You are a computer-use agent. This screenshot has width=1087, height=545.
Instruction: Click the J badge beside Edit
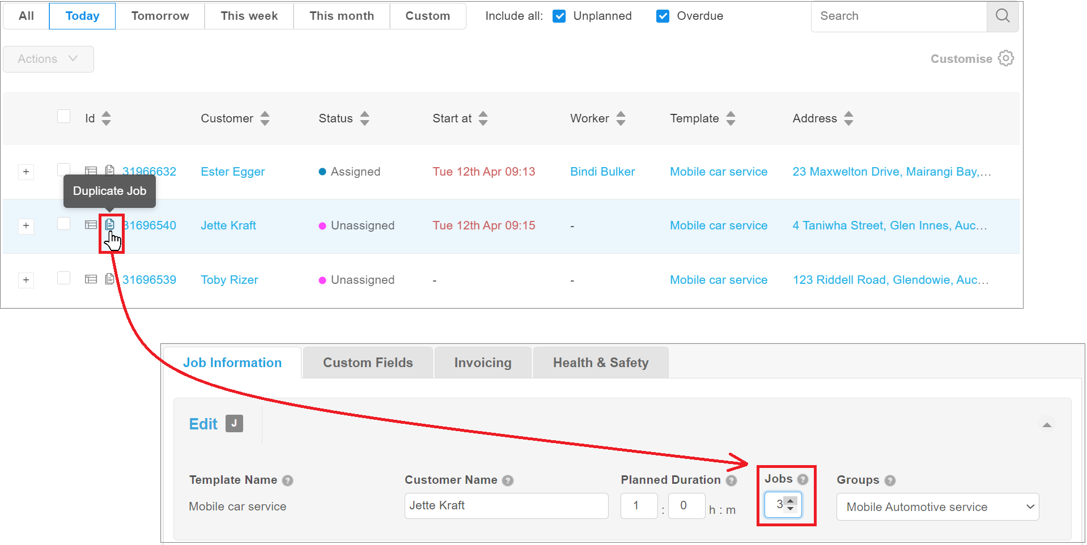point(234,423)
